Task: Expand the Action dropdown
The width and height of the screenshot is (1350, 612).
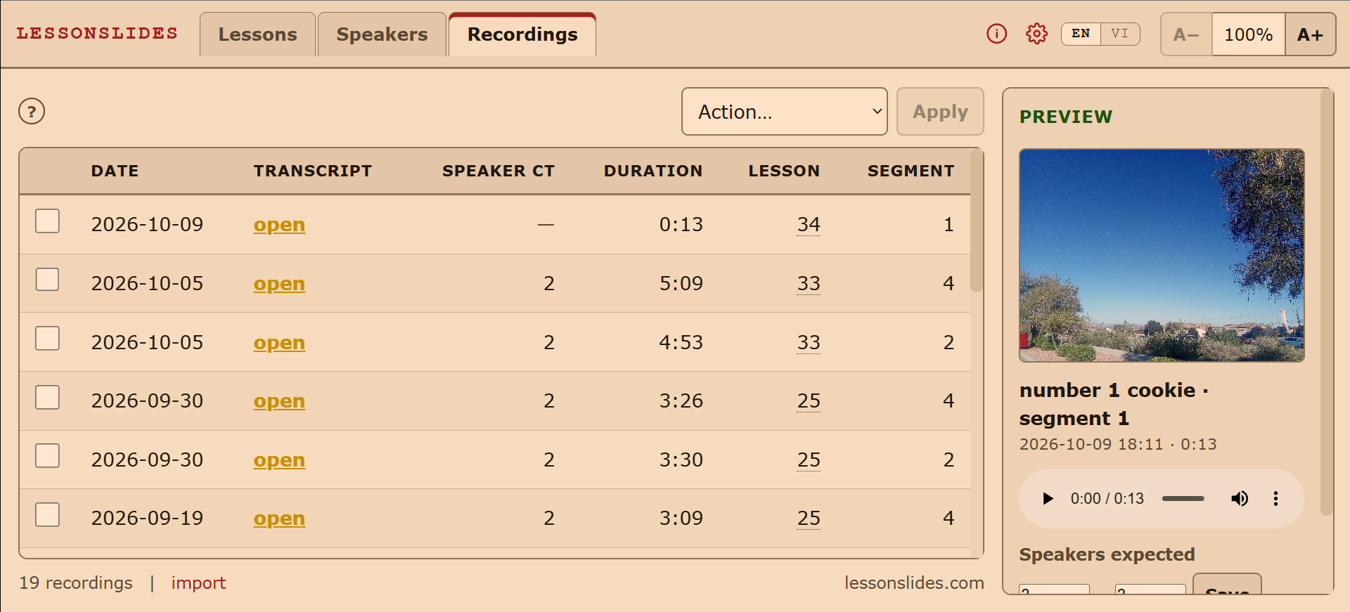Action: (785, 112)
